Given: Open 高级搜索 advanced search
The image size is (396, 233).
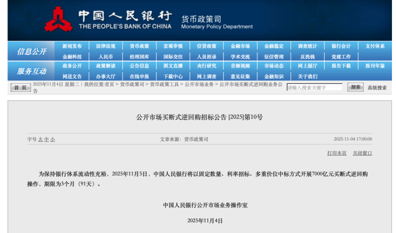Looking at the screenshot, I should pyautogui.click(x=377, y=88).
